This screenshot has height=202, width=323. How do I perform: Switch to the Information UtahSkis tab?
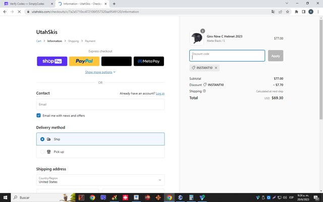click(x=82, y=4)
